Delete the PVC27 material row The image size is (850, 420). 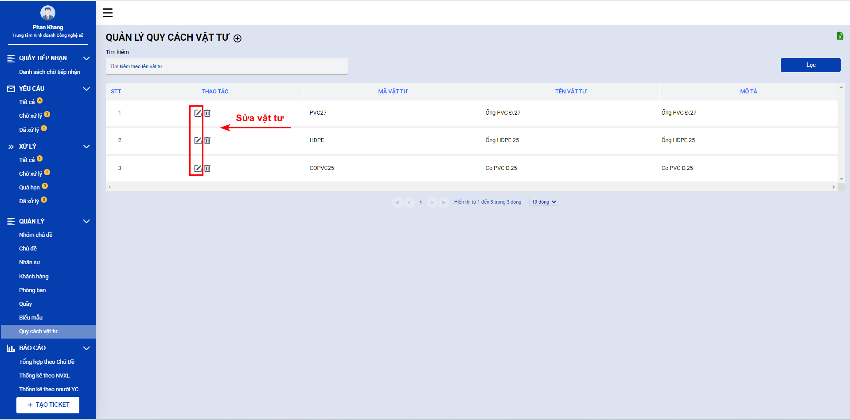click(207, 113)
